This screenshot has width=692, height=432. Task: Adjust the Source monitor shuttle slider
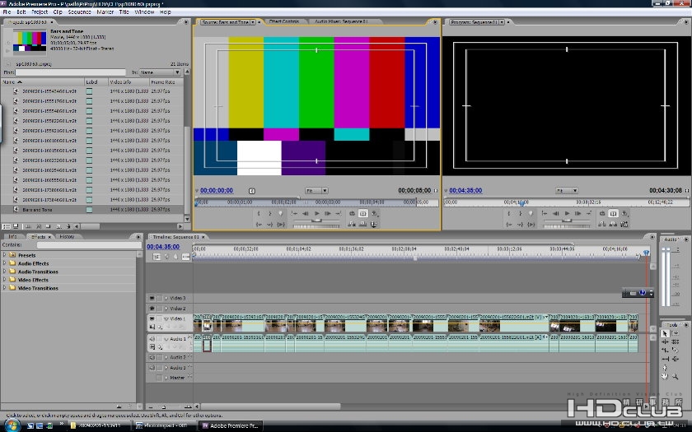click(x=316, y=221)
